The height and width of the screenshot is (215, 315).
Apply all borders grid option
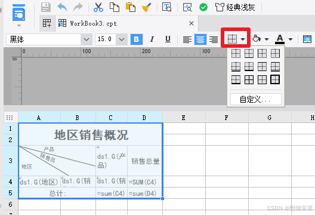249,79
